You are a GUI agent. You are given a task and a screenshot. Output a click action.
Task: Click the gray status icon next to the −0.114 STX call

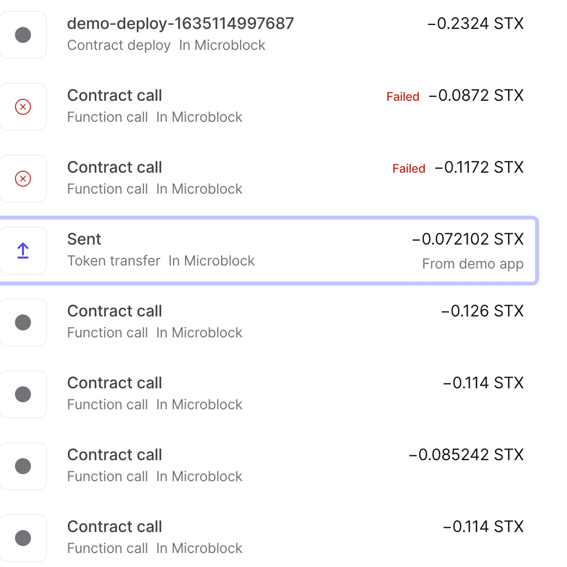pos(23,394)
